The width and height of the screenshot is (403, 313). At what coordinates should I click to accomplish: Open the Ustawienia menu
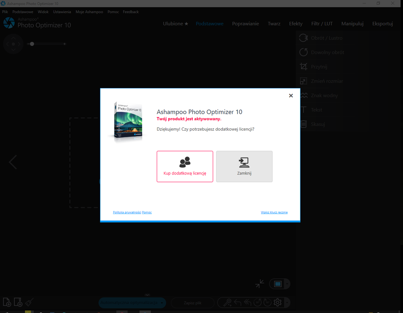62,12
